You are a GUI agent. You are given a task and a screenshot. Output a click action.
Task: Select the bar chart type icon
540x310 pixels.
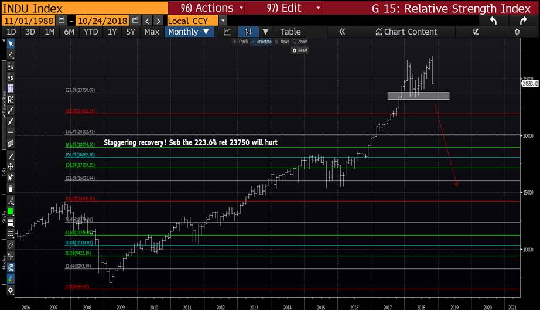coord(248,32)
